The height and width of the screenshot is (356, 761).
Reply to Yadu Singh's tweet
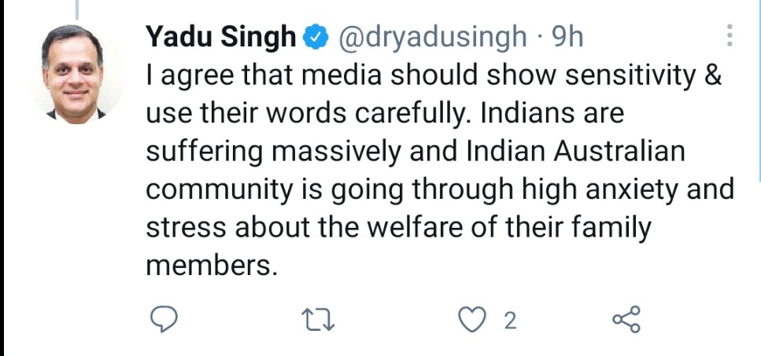click(163, 320)
